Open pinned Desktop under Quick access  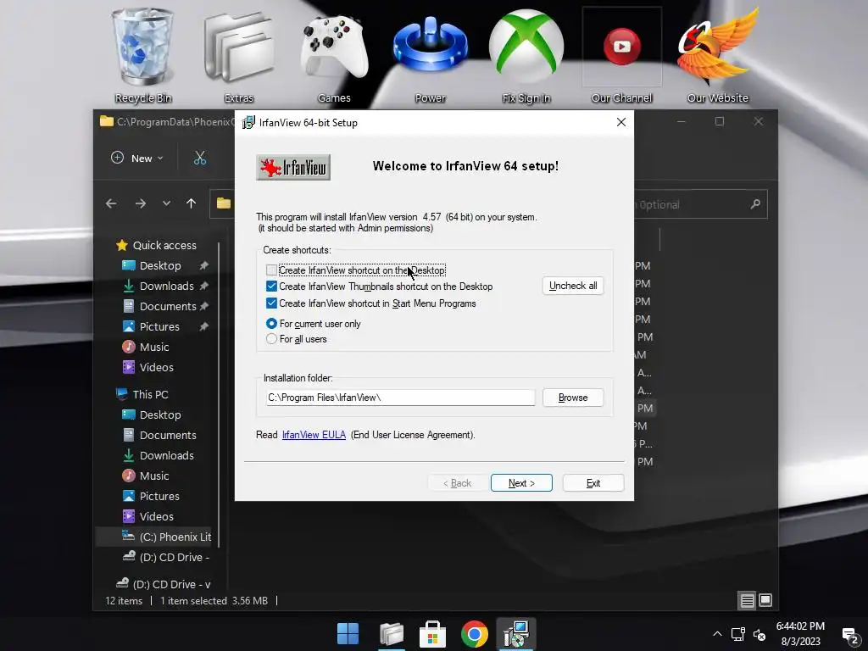160,265
